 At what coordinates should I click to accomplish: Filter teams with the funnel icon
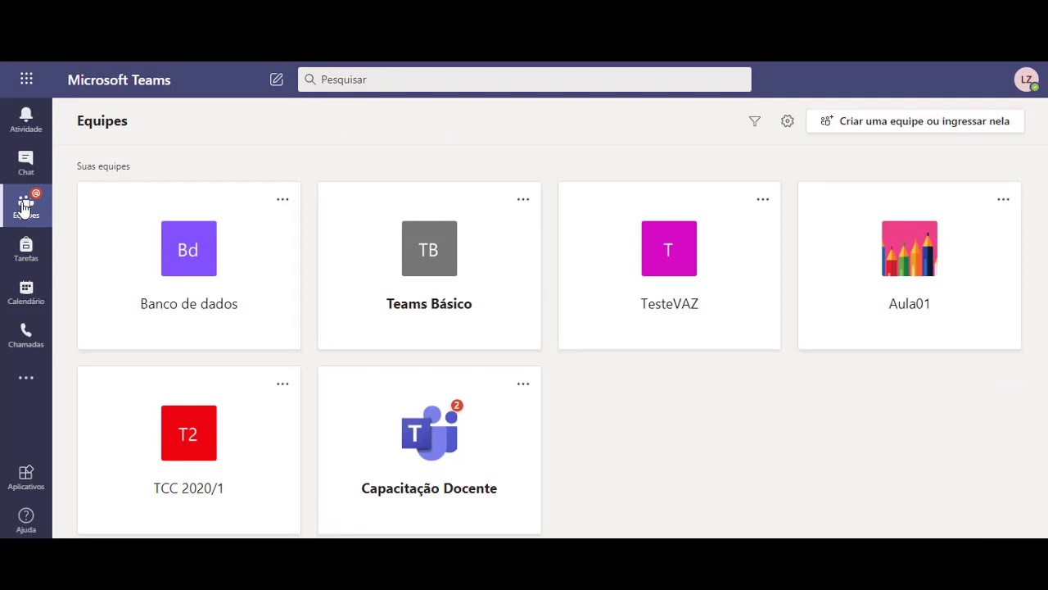pos(755,121)
